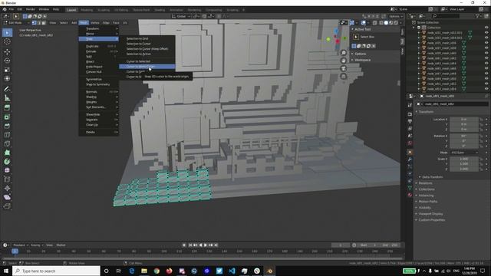
Task: Select the Rotate tool in toolbar
Action: pos(7,61)
